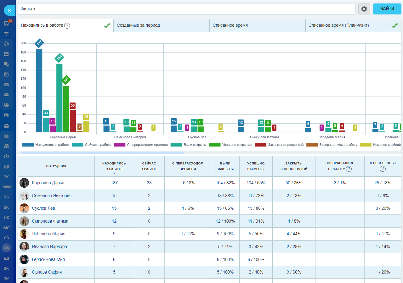
Task: Switch to 'Списанное время' tab
Action: click(x=257, y=25)
